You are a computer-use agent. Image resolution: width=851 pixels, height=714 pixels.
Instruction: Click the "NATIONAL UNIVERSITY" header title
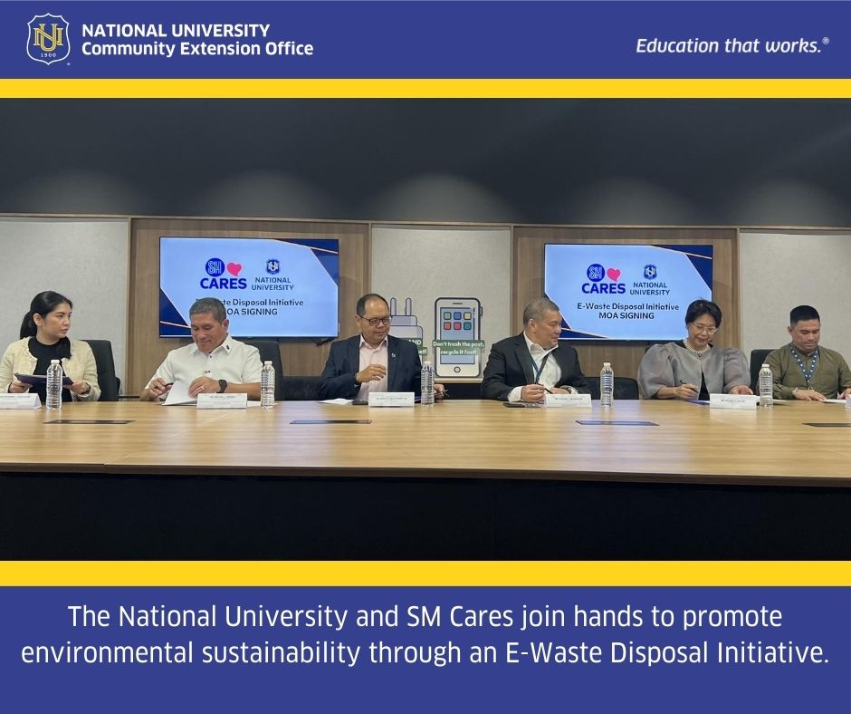(176, 31)
